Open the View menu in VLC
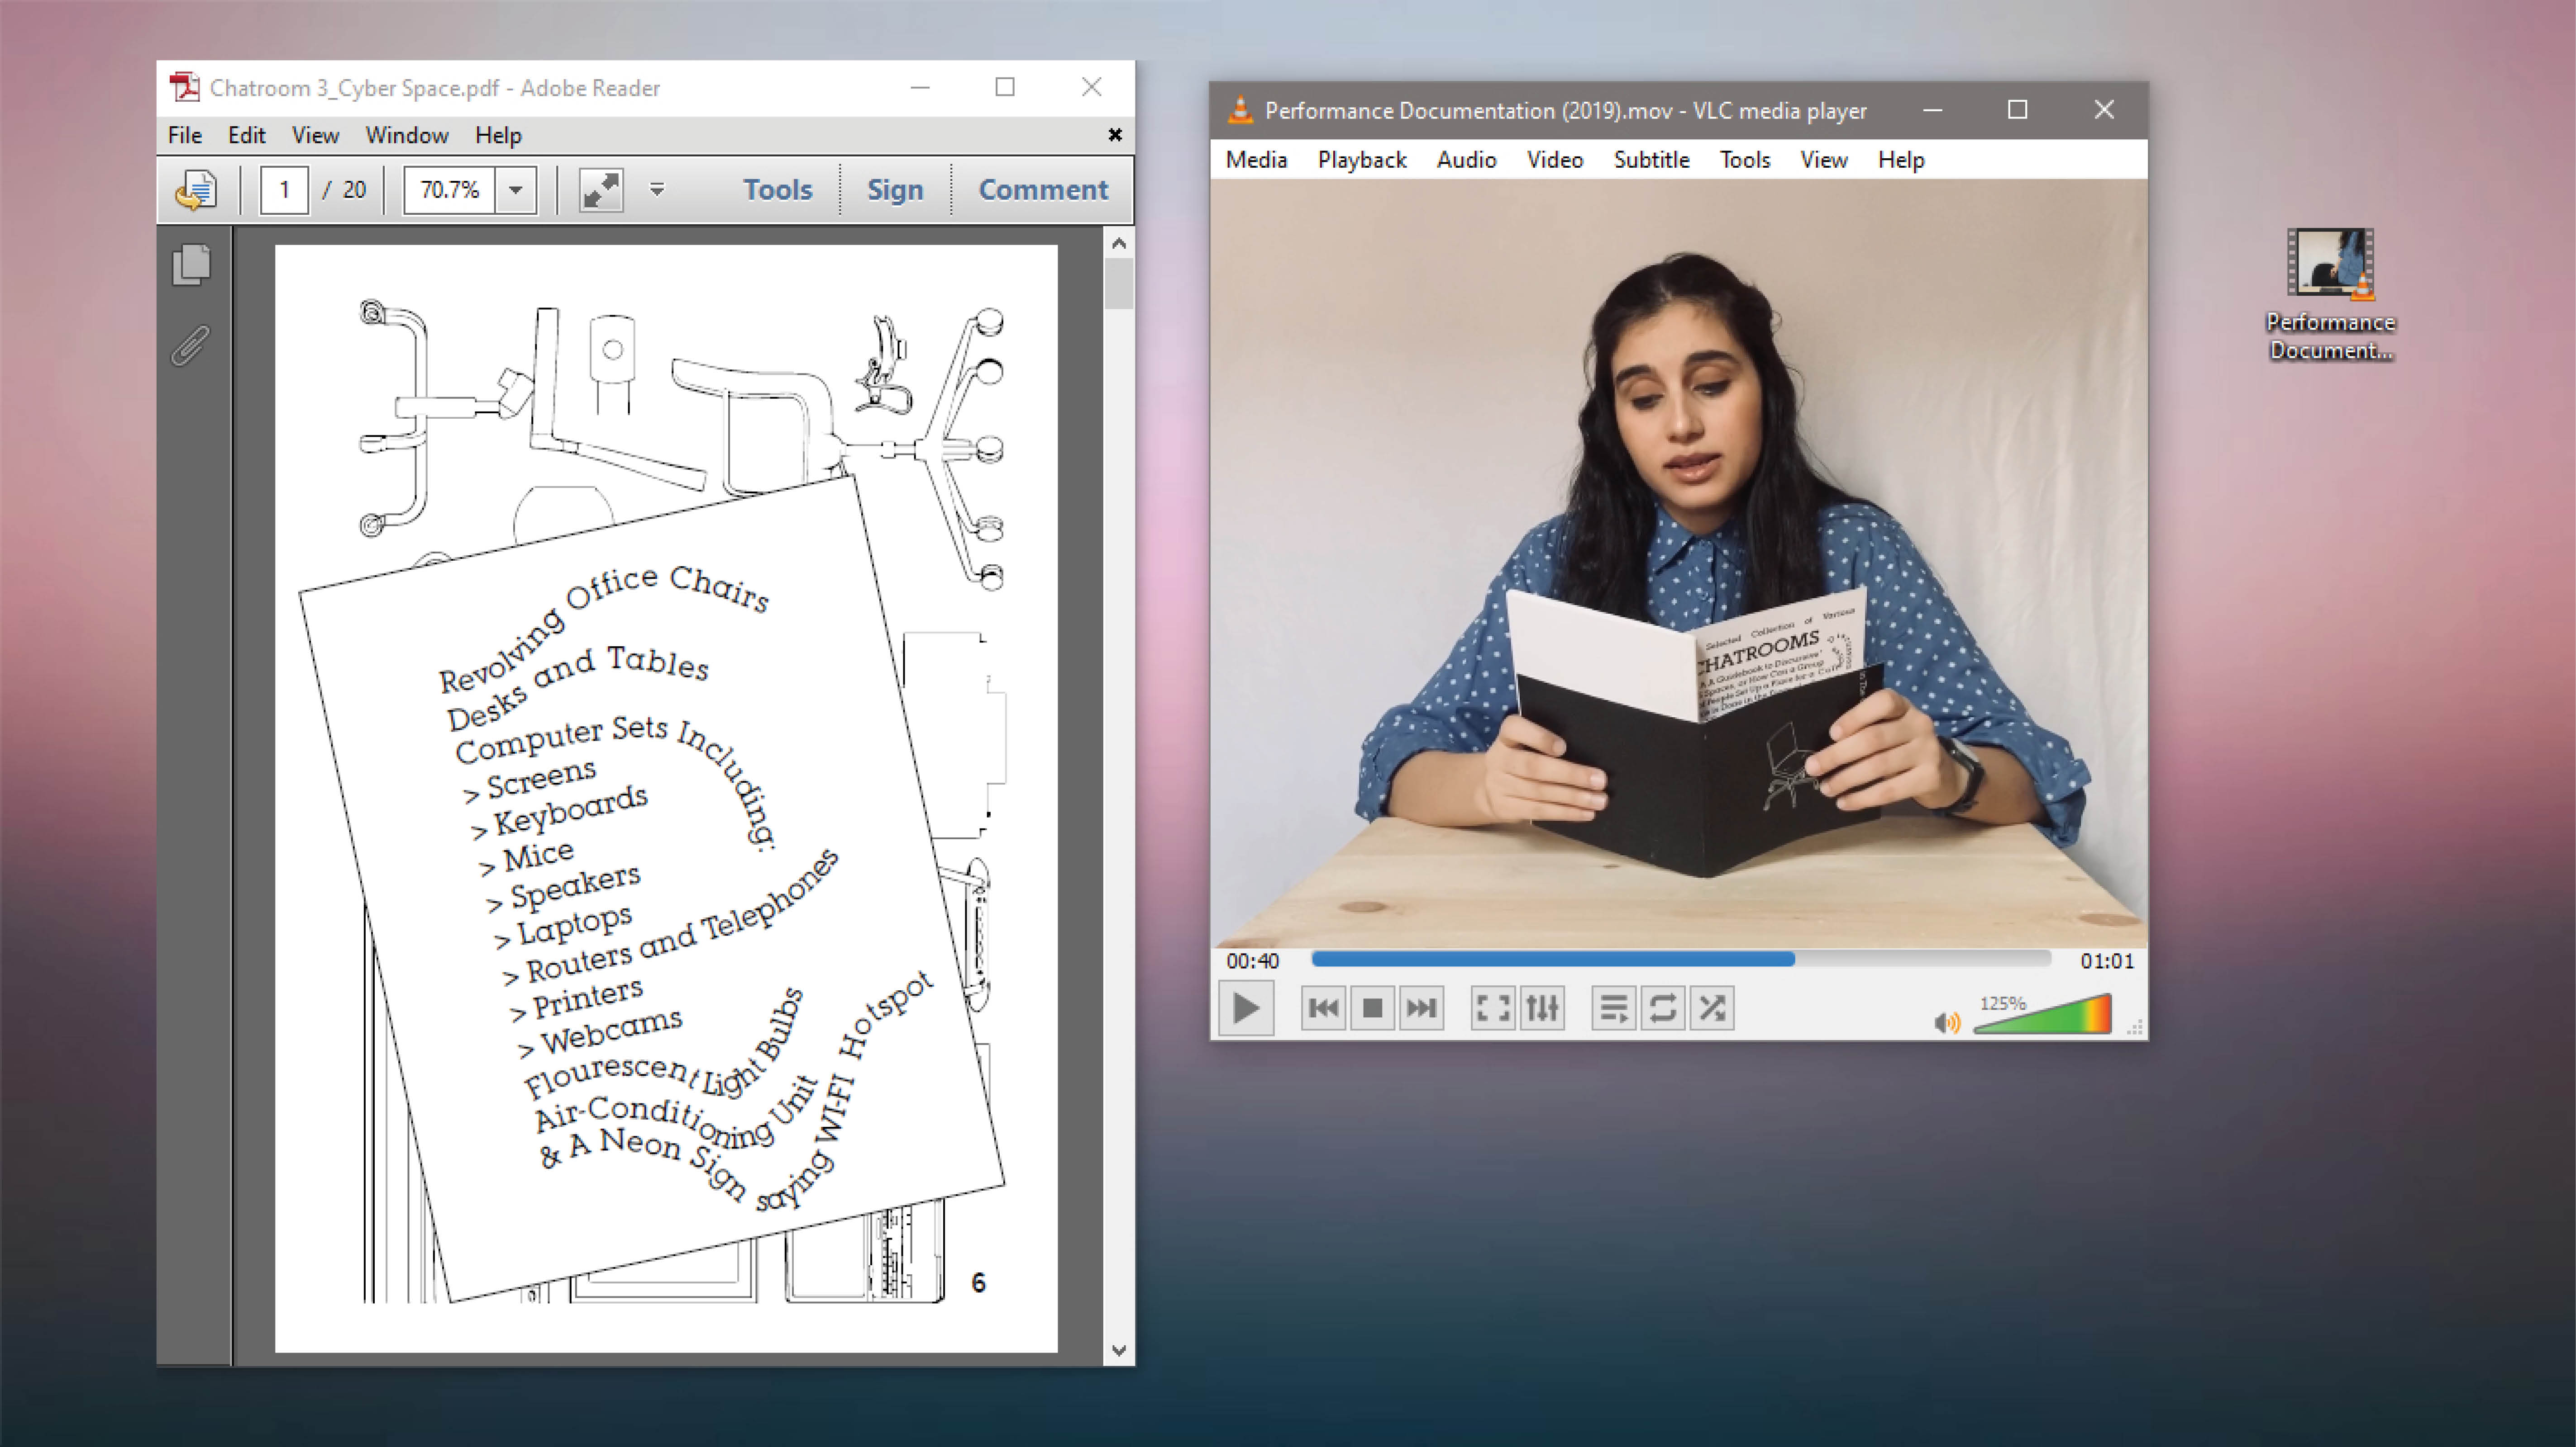Viewport: 2576px width, 1447px height. pyautogui.click(x=1824, y=160)
